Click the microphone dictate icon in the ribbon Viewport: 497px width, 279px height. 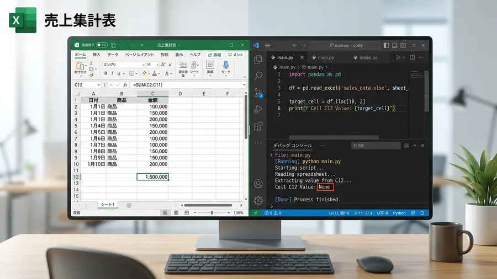tap(226, 65)
